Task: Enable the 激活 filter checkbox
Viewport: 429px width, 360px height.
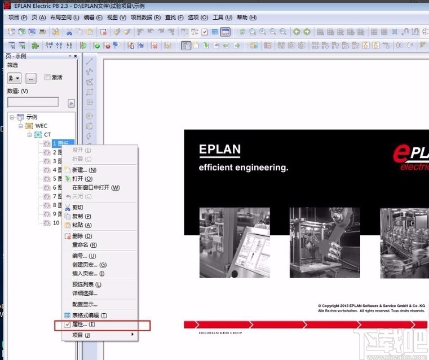Action: click(47, 77)
